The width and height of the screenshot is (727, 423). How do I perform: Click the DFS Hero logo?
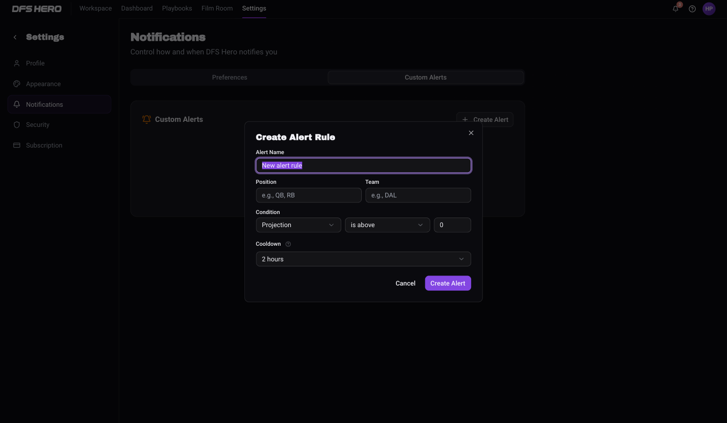37,9
